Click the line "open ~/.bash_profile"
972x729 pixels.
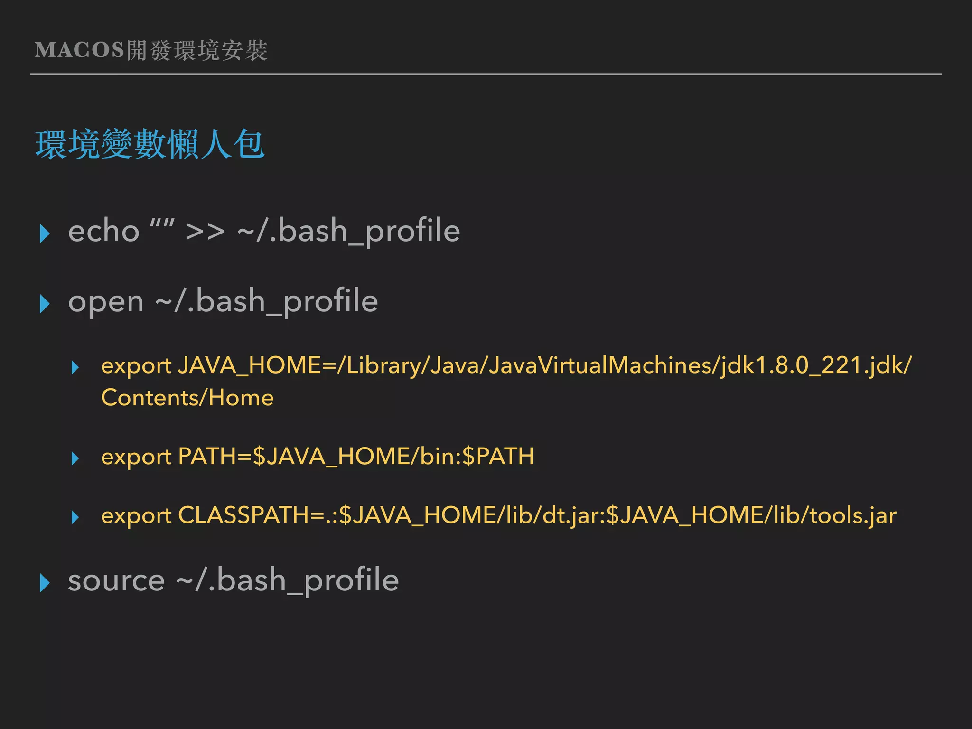click(x=223, y=302)
